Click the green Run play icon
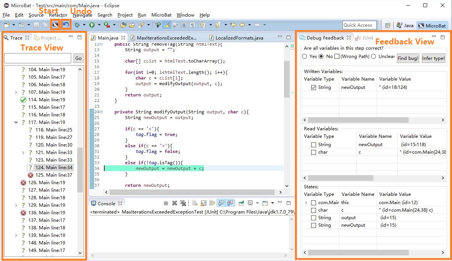This screenshot has height=261, width=452. [x=92, y=25]
